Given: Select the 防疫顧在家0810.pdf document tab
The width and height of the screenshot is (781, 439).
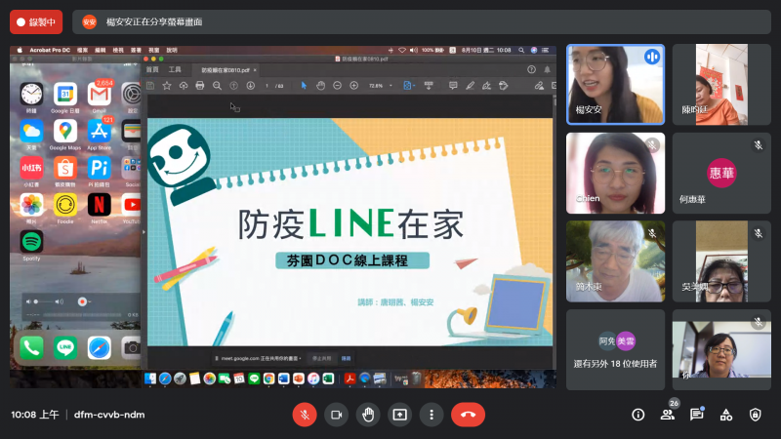Looking at the screenshot, I should [226, 70].
